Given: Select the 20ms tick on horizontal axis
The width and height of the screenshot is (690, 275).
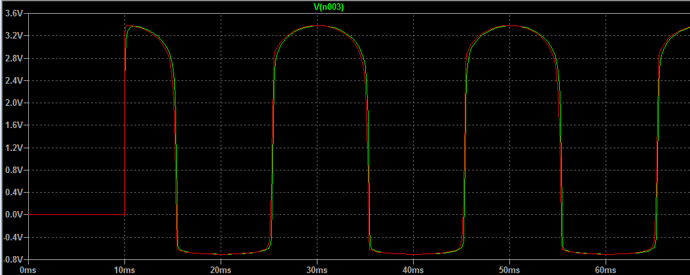Looking at the screenshot, I should [221, 268].
